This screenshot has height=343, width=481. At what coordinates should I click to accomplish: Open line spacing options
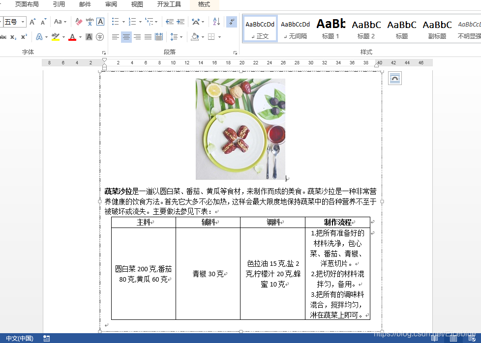pyautogui.click(x=176, y=37)
